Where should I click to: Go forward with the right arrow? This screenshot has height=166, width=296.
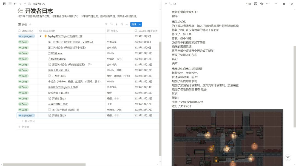tap(20, 4)
